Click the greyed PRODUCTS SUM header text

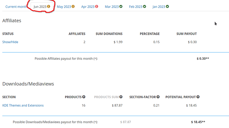(106, 97)
